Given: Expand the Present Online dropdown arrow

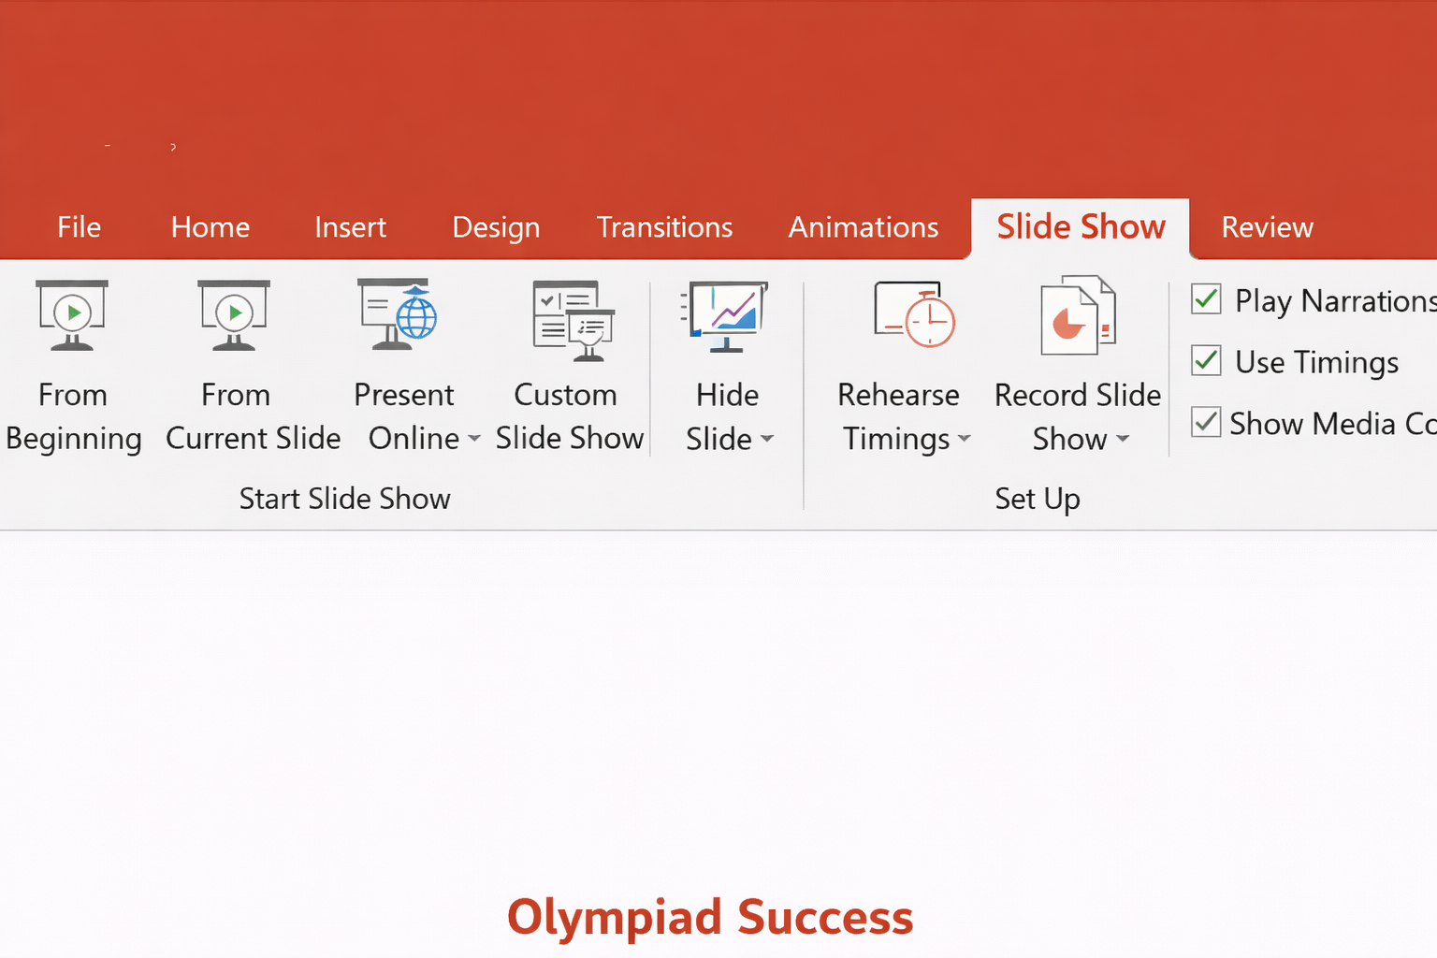Looking at the screenshot, I should (474, 439).
